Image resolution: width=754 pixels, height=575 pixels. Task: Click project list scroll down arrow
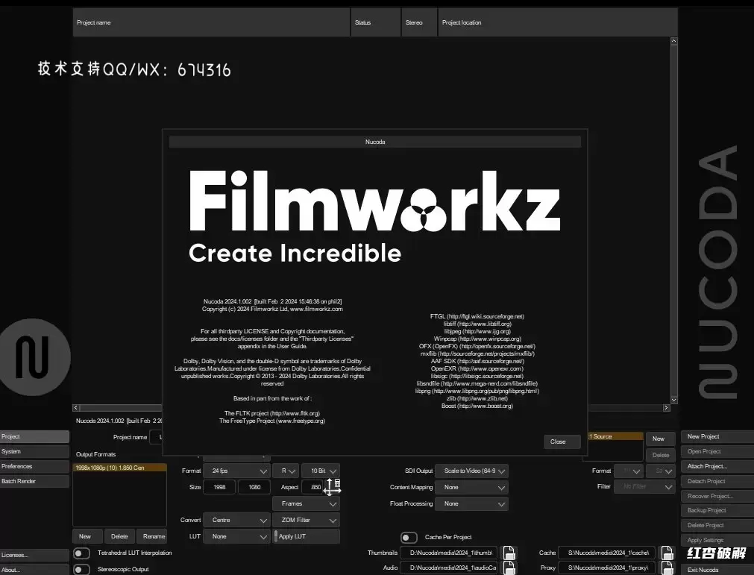[673, 400]
